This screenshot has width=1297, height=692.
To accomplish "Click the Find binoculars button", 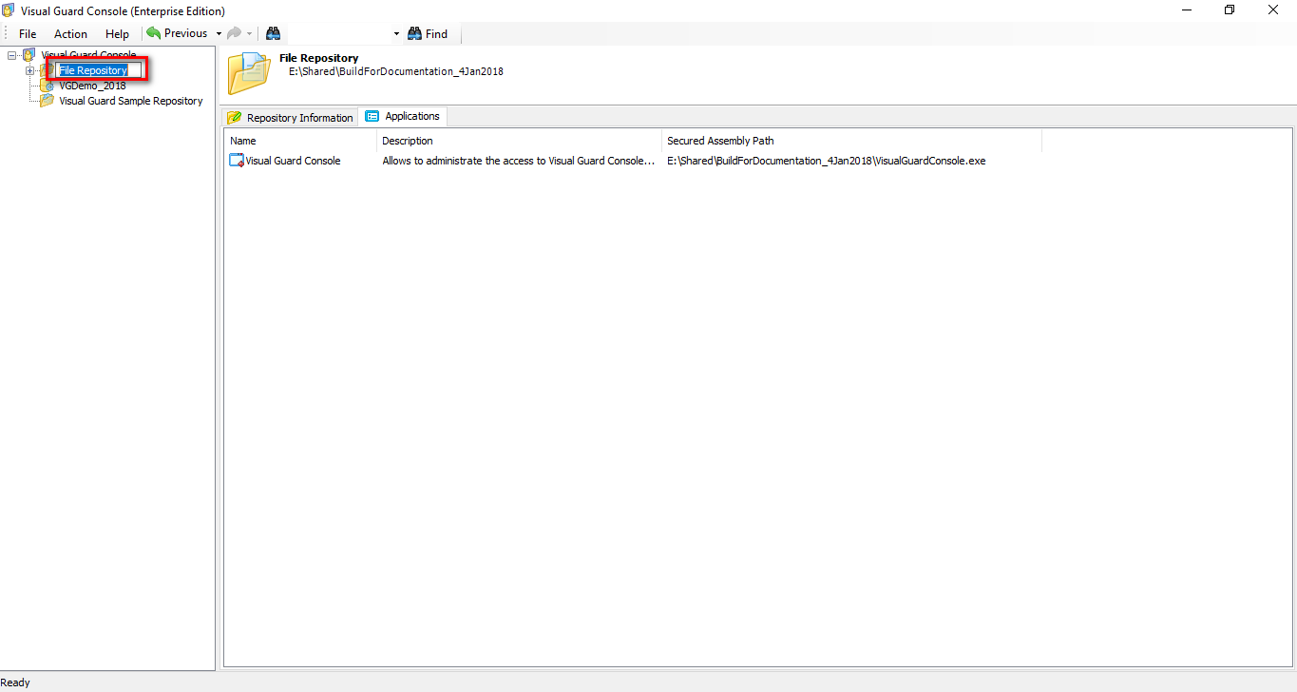I will tap(428, 33).
